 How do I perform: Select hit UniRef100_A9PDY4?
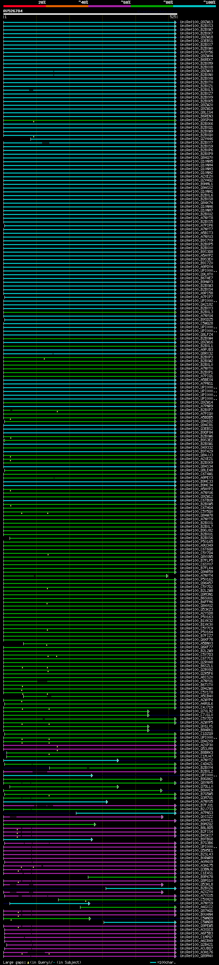click(196, 267)
